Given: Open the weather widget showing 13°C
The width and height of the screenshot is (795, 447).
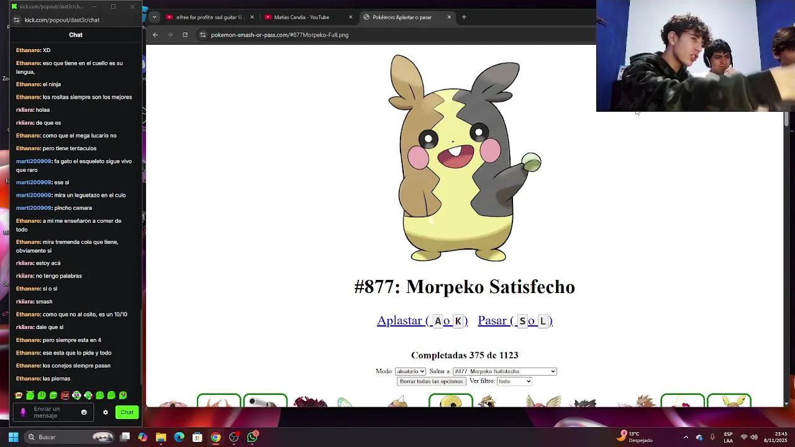Looking at the screenshot, I should [635, 437].
